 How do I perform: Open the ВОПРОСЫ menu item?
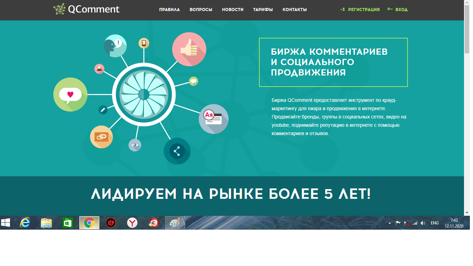201,9
